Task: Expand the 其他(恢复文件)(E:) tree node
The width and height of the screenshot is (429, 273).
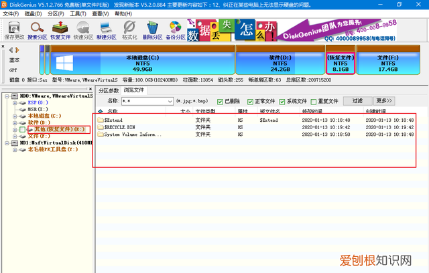Action: [x=15, y=130]
